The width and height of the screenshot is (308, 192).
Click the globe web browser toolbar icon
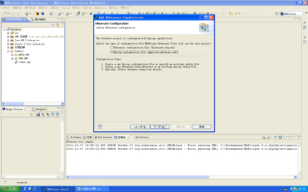[91, 13]
